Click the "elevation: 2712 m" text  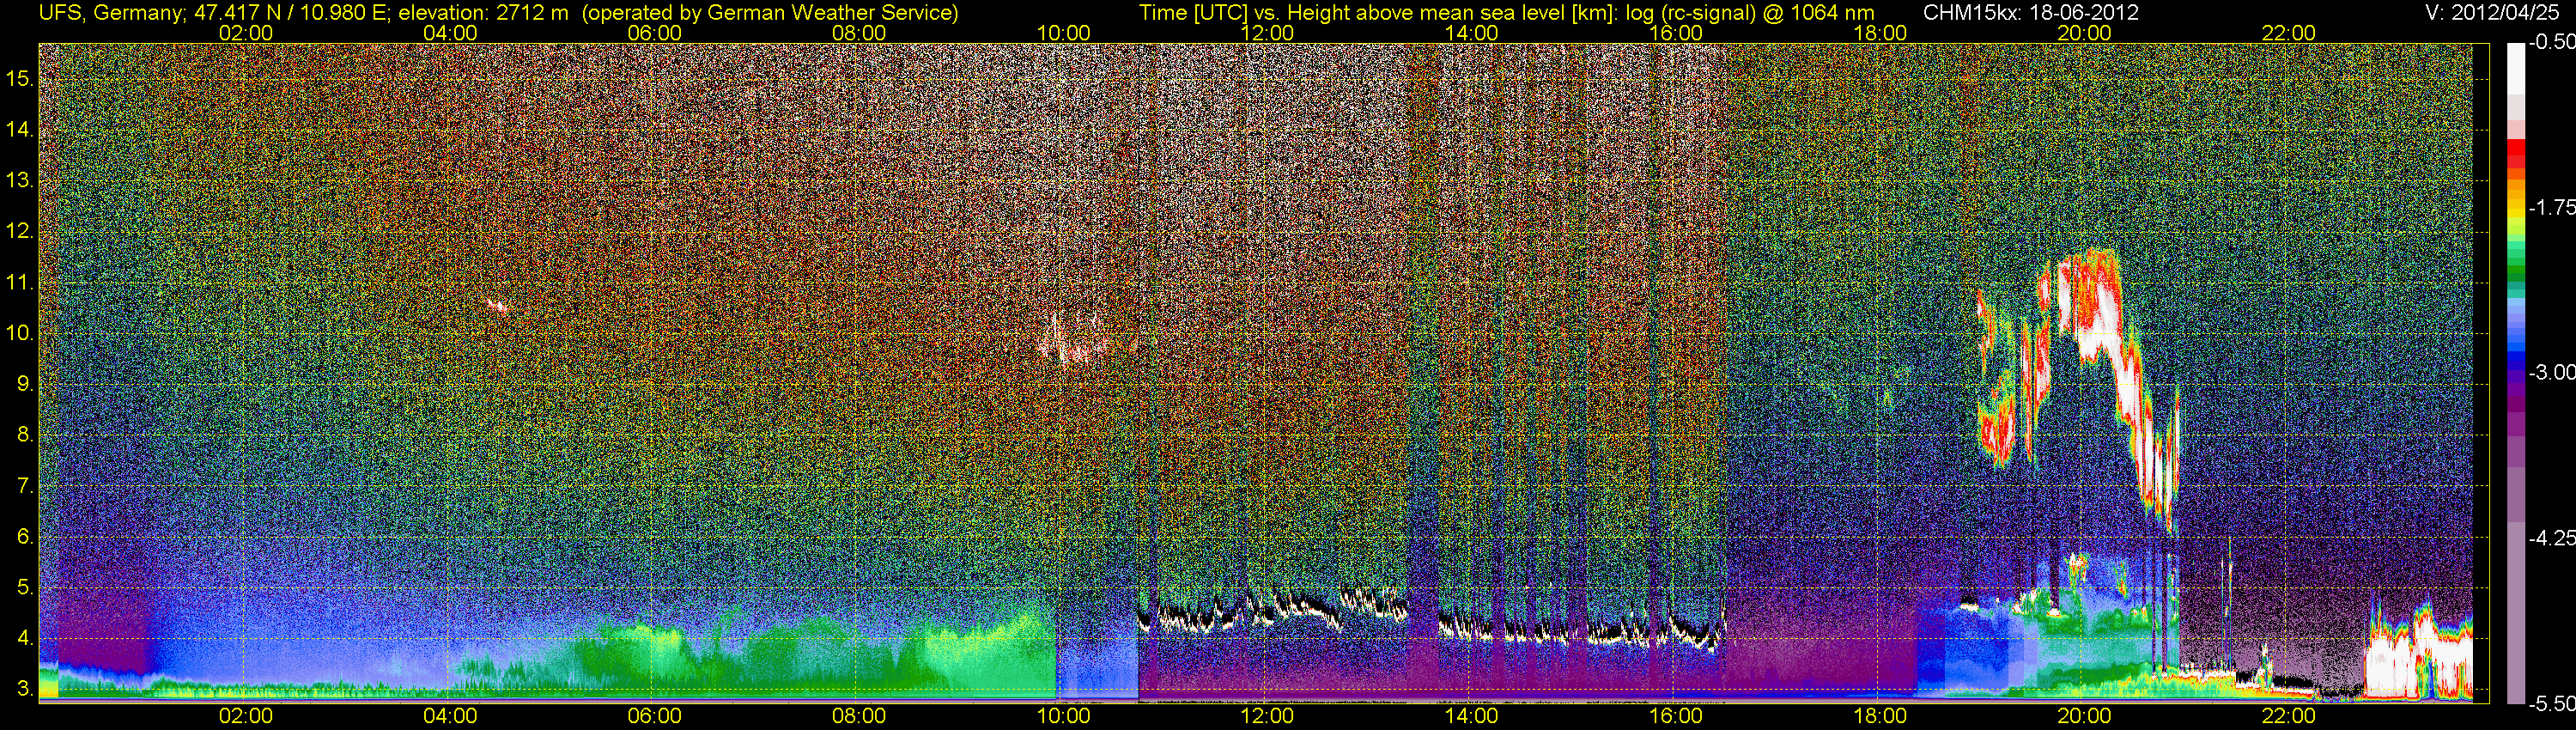(x=483, y=12)
